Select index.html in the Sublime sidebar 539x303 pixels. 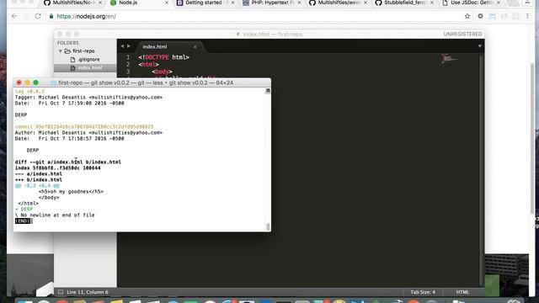pyautogui.click(x=85, y=67)
